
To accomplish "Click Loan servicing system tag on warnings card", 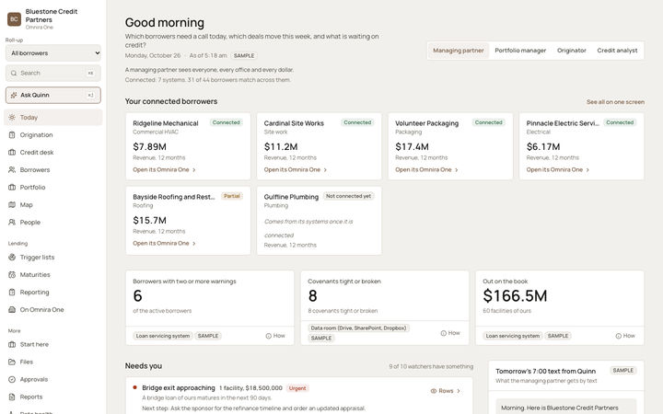I will click(x=163, y=336).
